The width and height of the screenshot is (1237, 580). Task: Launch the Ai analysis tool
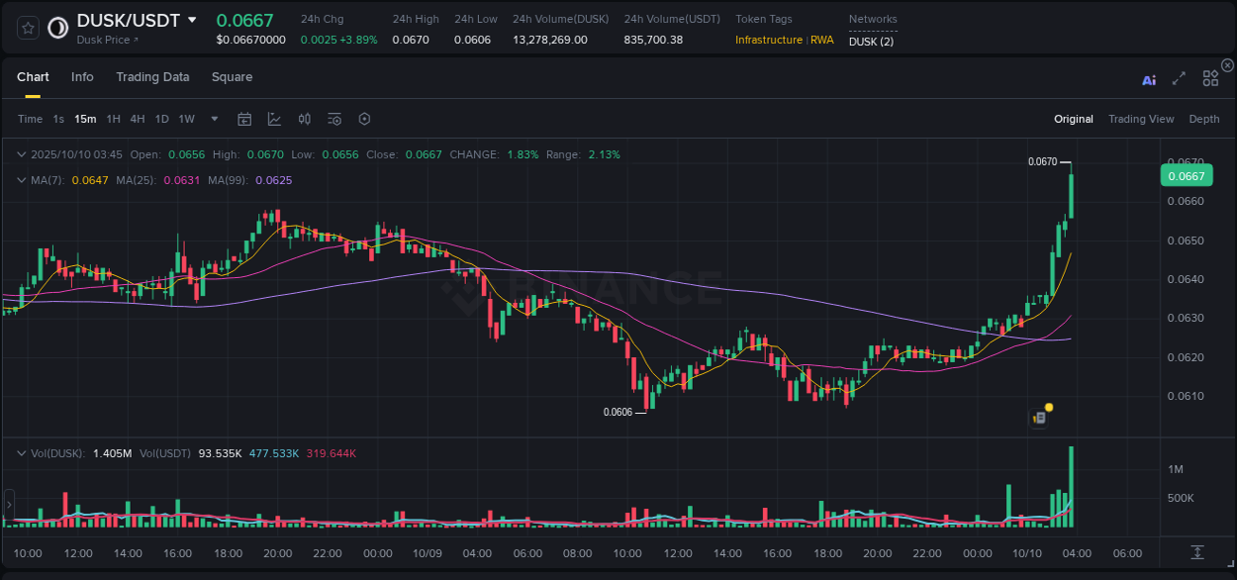click(1148, 79)
